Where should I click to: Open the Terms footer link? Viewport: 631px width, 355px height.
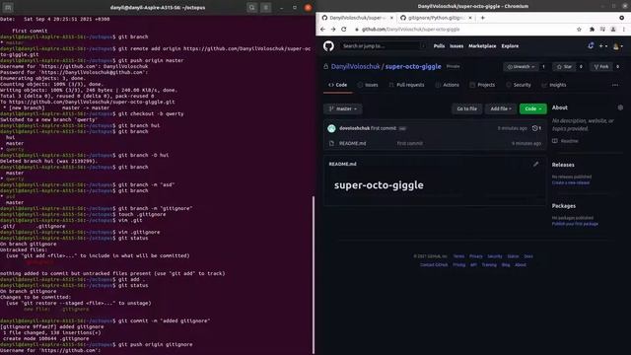click(x=458, y=256)
